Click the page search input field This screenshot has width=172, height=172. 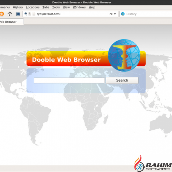pos(69,80)
